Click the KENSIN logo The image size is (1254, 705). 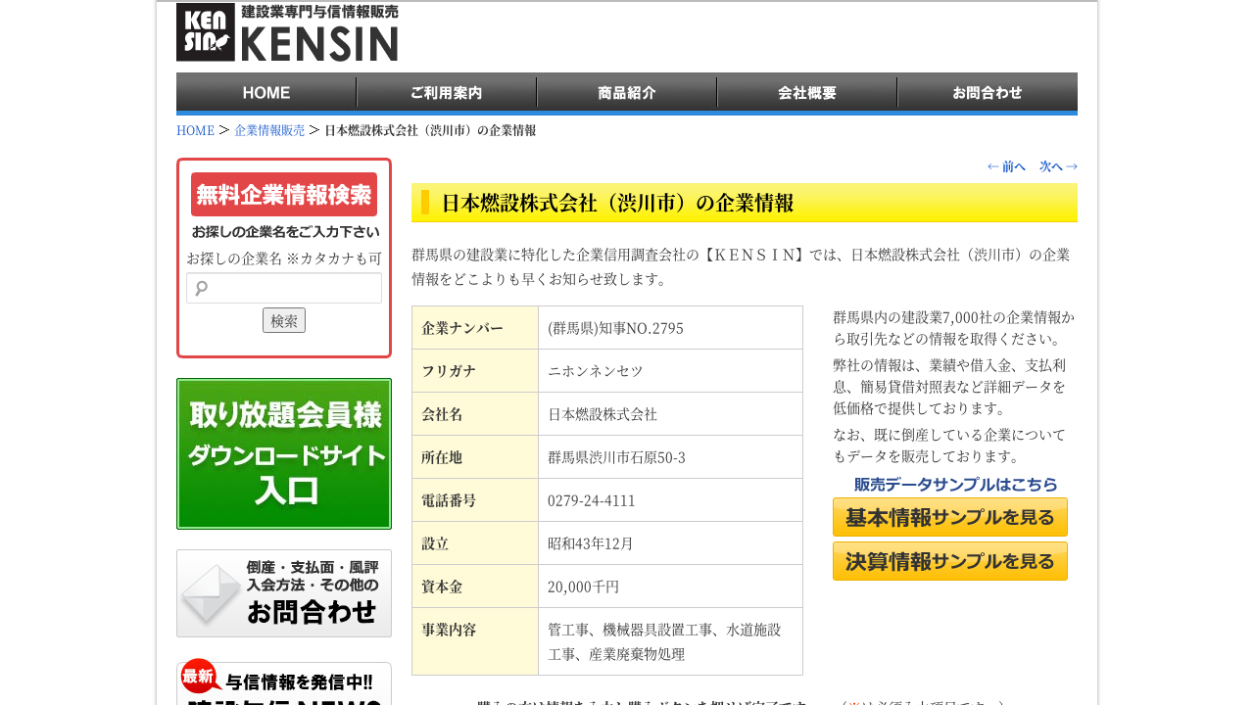(287, 32)
